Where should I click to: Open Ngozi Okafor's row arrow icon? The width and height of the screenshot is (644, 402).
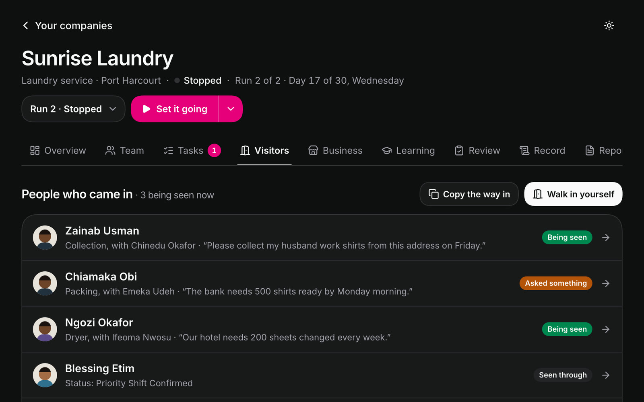[x=606, y=329]
